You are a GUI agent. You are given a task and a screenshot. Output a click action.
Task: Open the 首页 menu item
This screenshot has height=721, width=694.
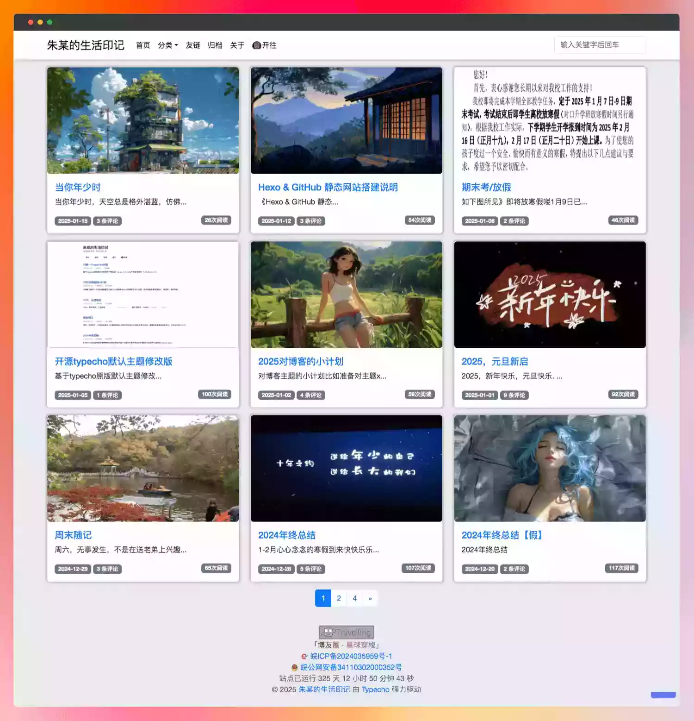[143, 45]
